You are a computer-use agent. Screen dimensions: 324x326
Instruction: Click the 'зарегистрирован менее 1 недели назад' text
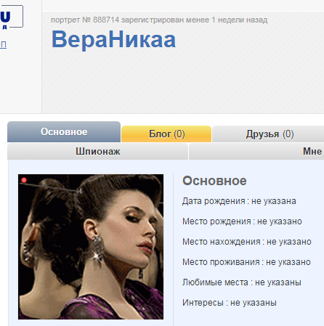point(194,20)
